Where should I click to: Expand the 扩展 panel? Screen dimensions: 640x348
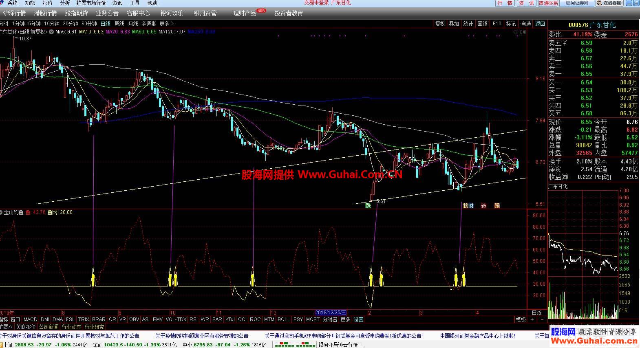(x=6, y=327)
